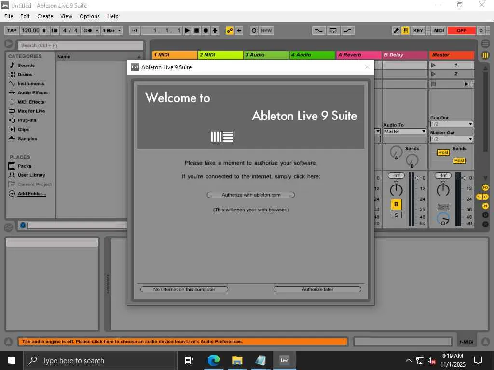Toggle the Metronome icon
The height and width of the screenshot is (370, 494).
[x=88, y=30]
